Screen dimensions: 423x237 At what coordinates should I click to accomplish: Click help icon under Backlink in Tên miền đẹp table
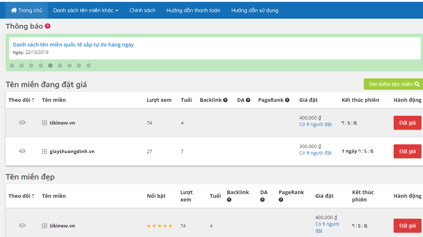[x=229, y=200]
